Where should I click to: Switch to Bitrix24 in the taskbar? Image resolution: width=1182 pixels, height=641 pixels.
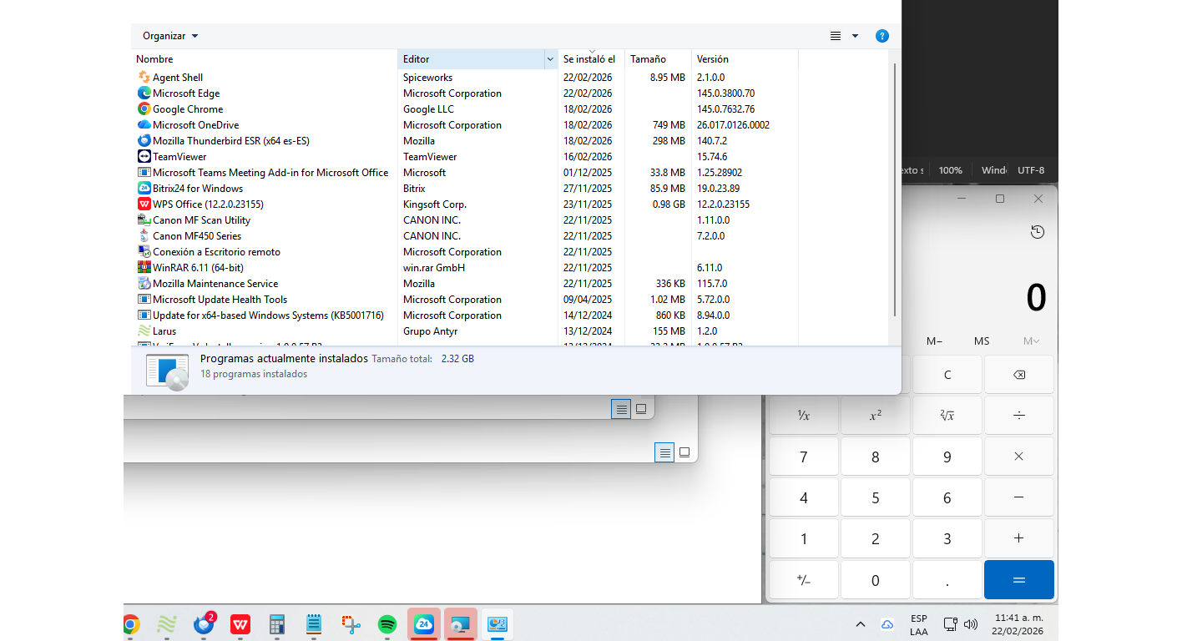click(423, 624)
